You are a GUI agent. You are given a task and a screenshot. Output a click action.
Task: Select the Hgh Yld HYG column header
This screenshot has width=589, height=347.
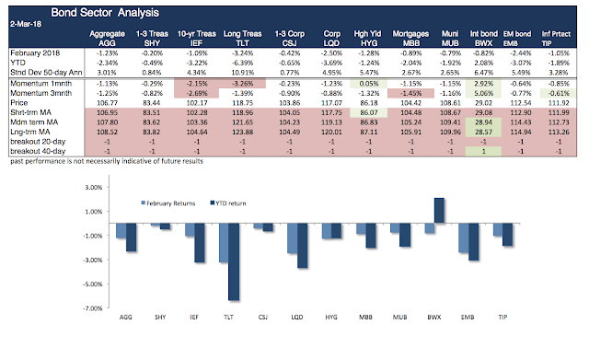tap(367, 39)
